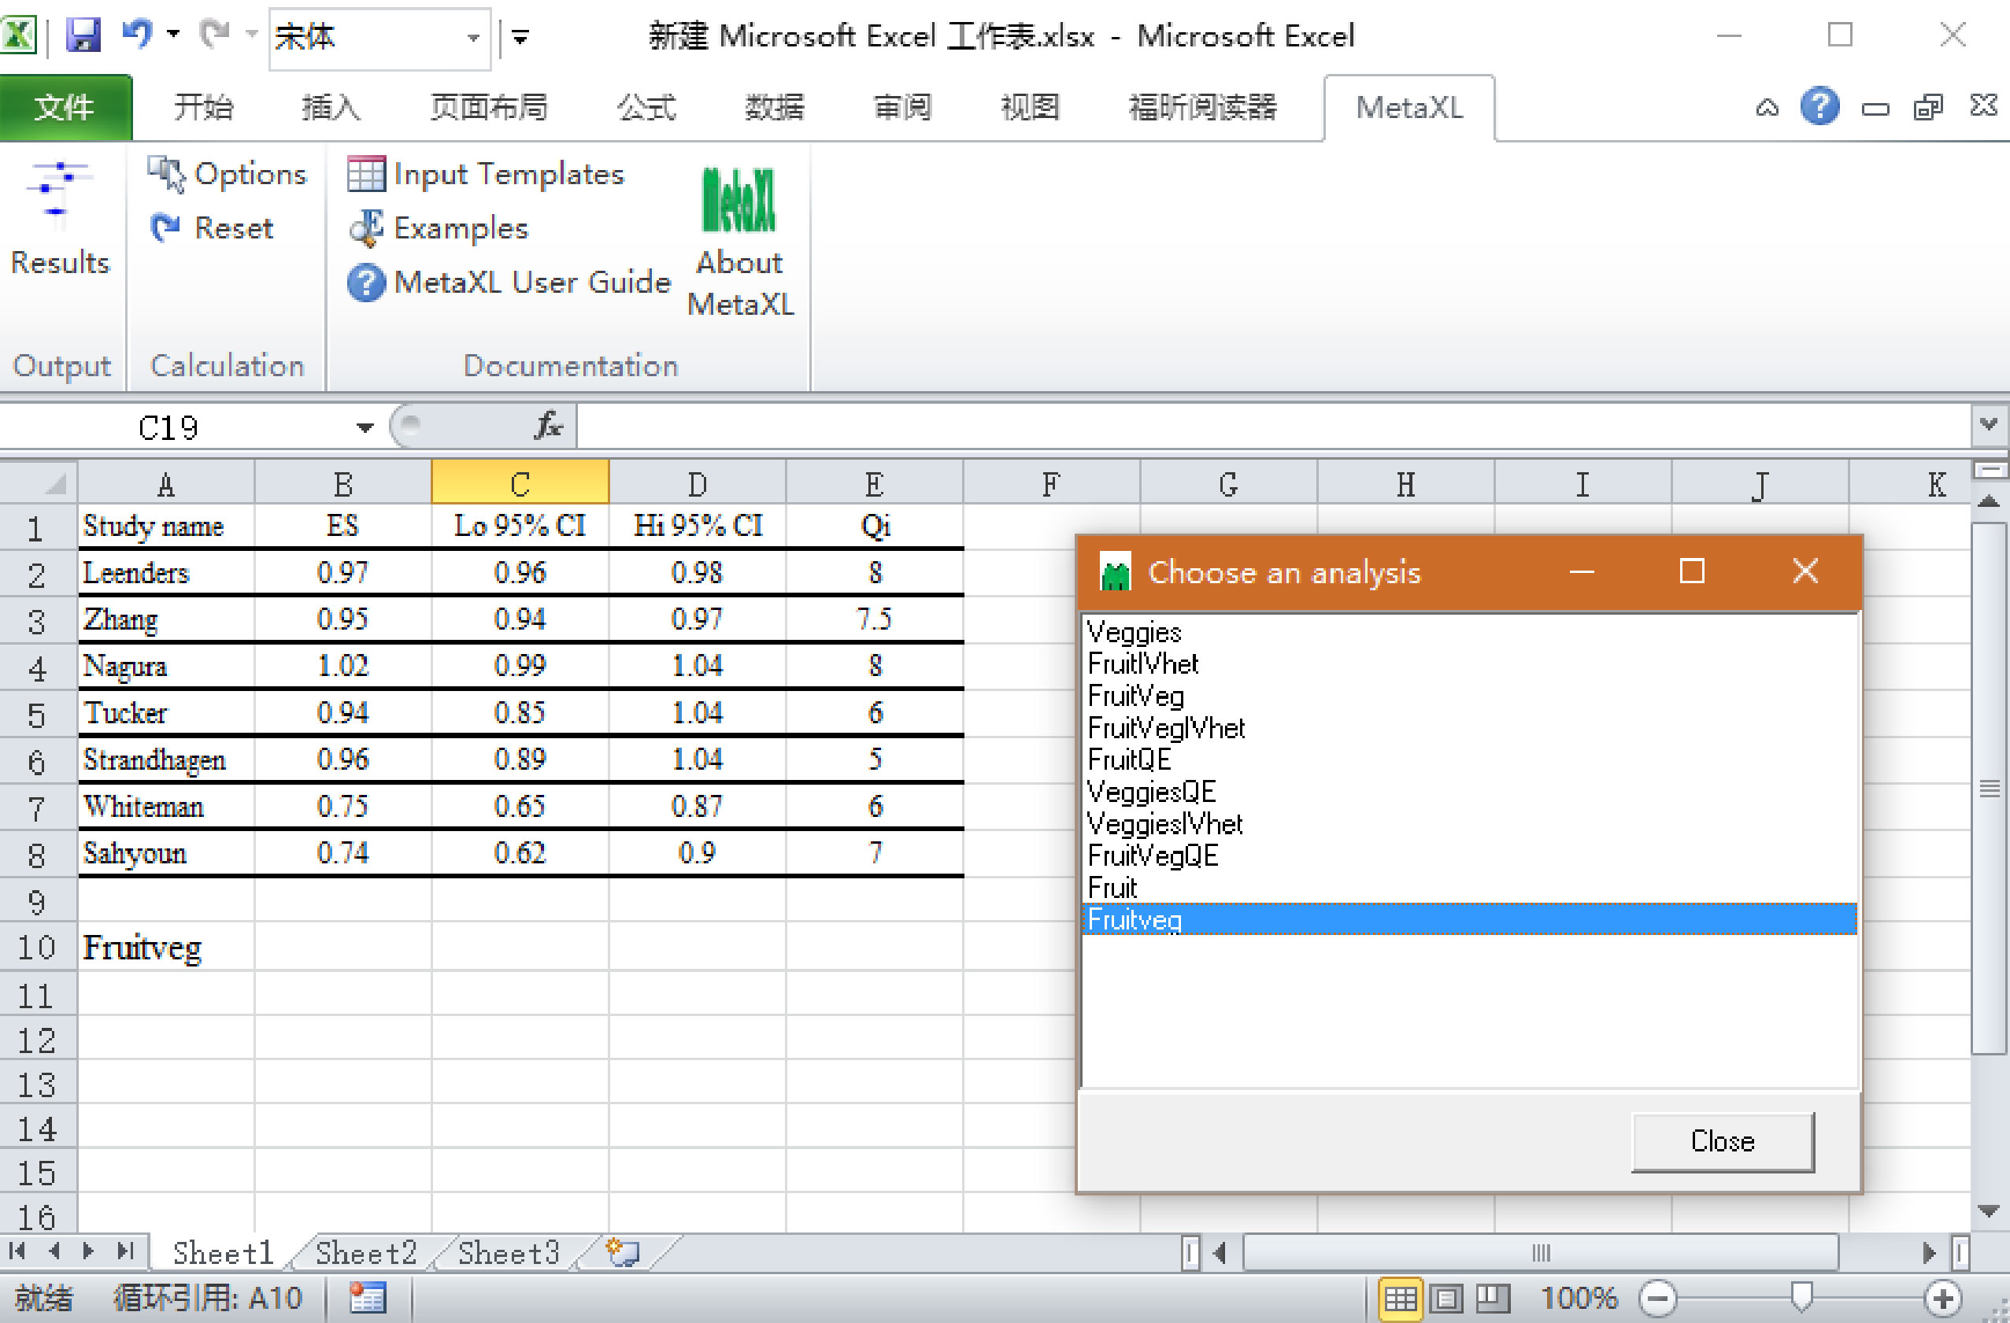Click the About MetaXL logo
Viewport: 2010px width, 1323px height.
click(x=739, y=199)
